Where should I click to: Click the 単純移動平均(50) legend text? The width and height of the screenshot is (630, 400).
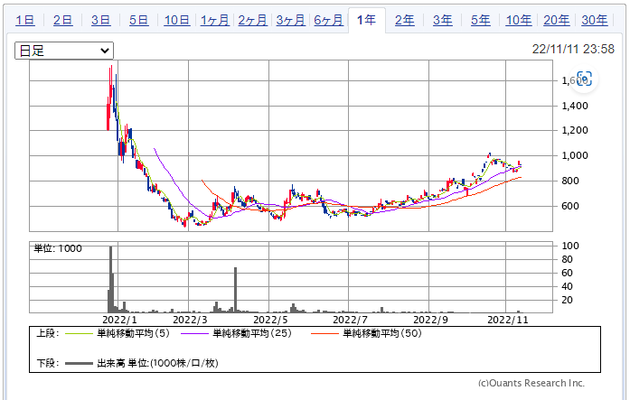tap(382, 333)
